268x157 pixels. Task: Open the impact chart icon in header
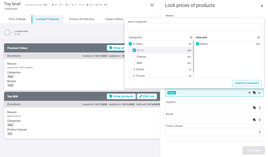coord(152,5)
